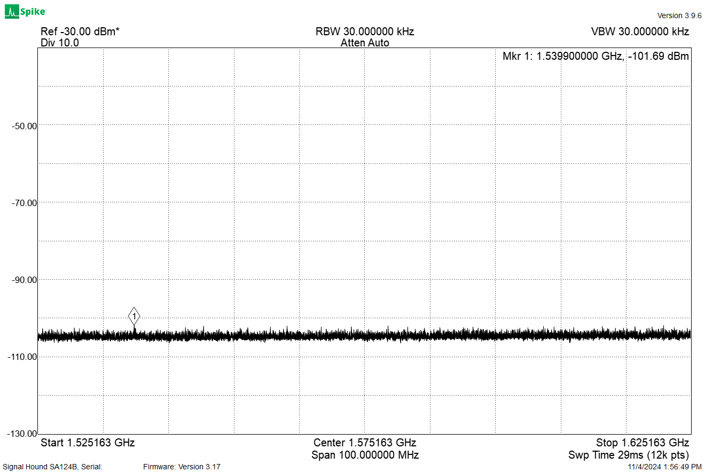705x472 pixels.
Task: Click the Span 100.000000 MHz label
Action: [x=365, y=455]
